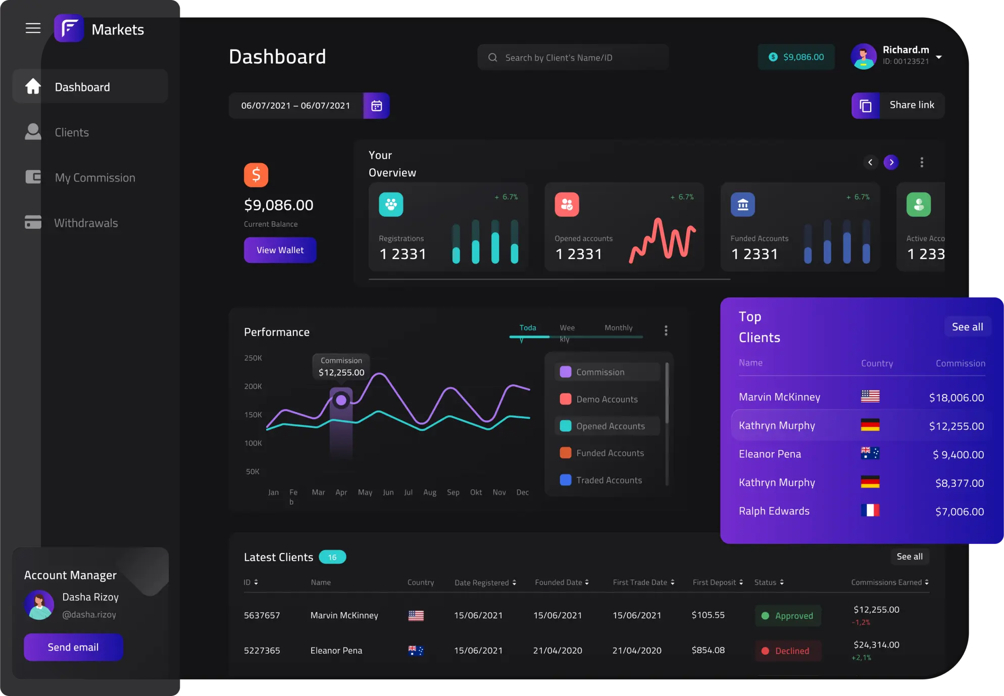Toggle Commission line on performance chart

click(x=599, y=372)
